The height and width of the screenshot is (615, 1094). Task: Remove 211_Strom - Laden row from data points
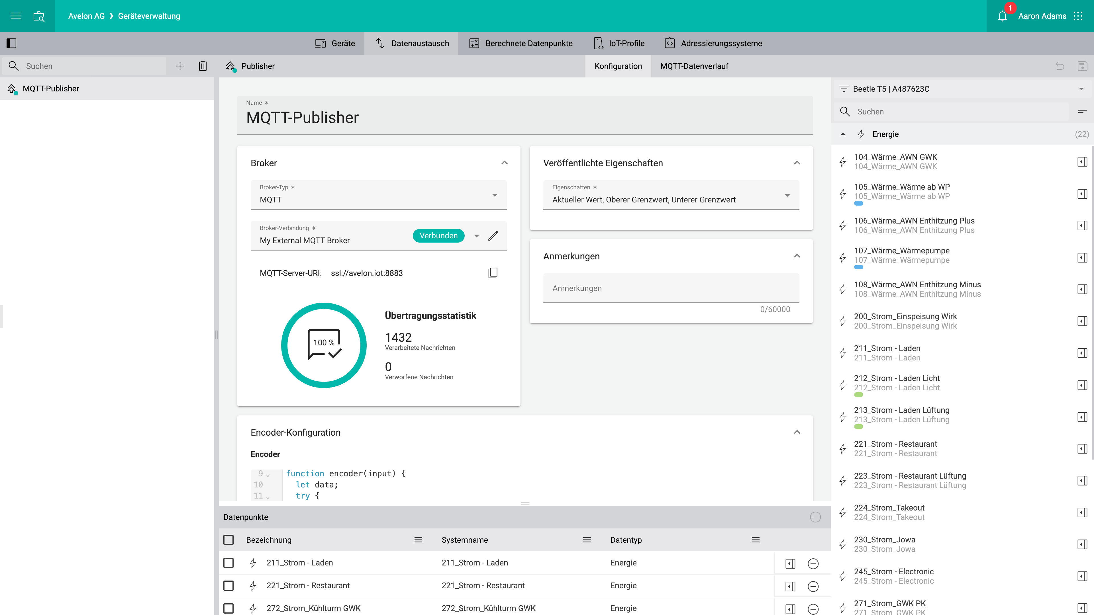pos(813,563)
